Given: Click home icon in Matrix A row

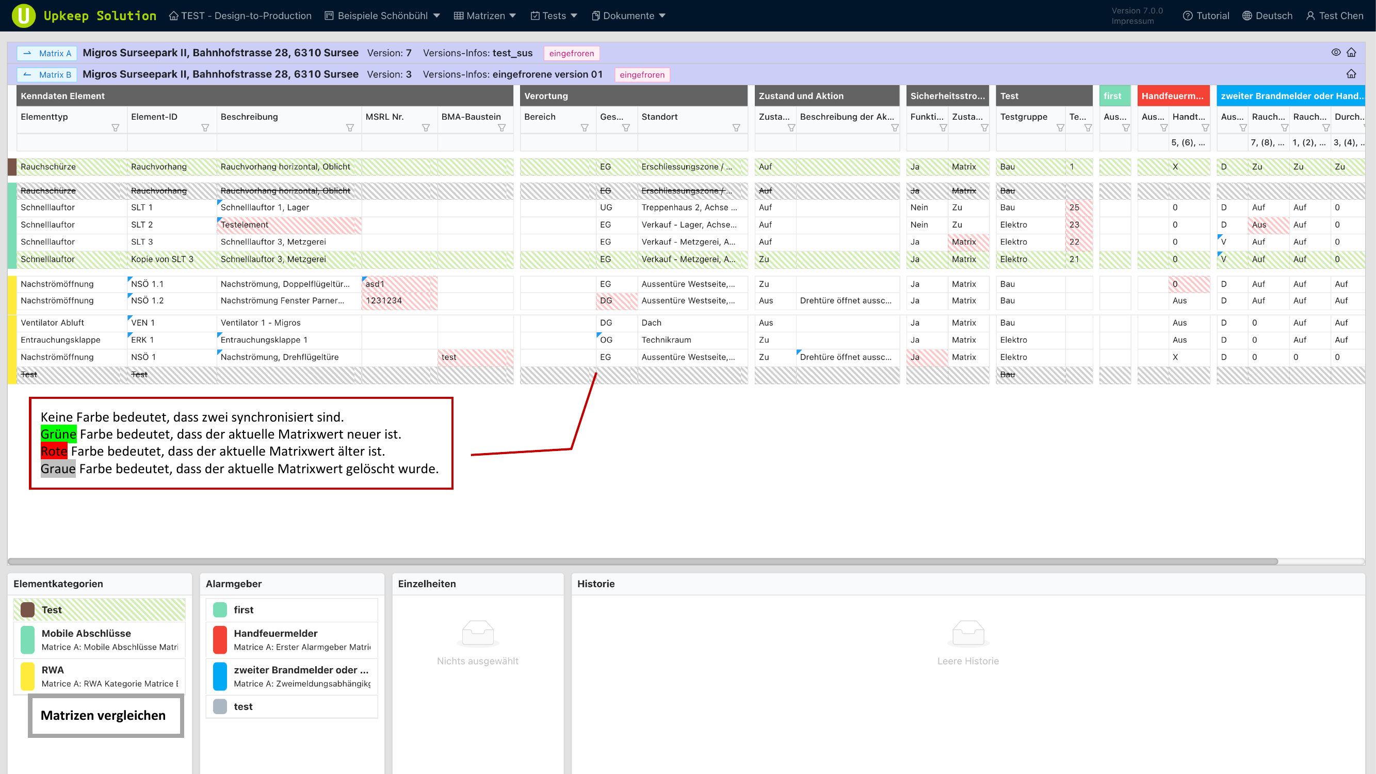Looking at the screenshot, I should point(1351,52).
